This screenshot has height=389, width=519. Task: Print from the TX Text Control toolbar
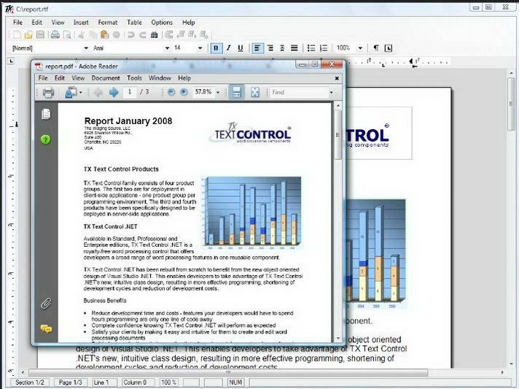pyautogui.click(x=55, y=35)
